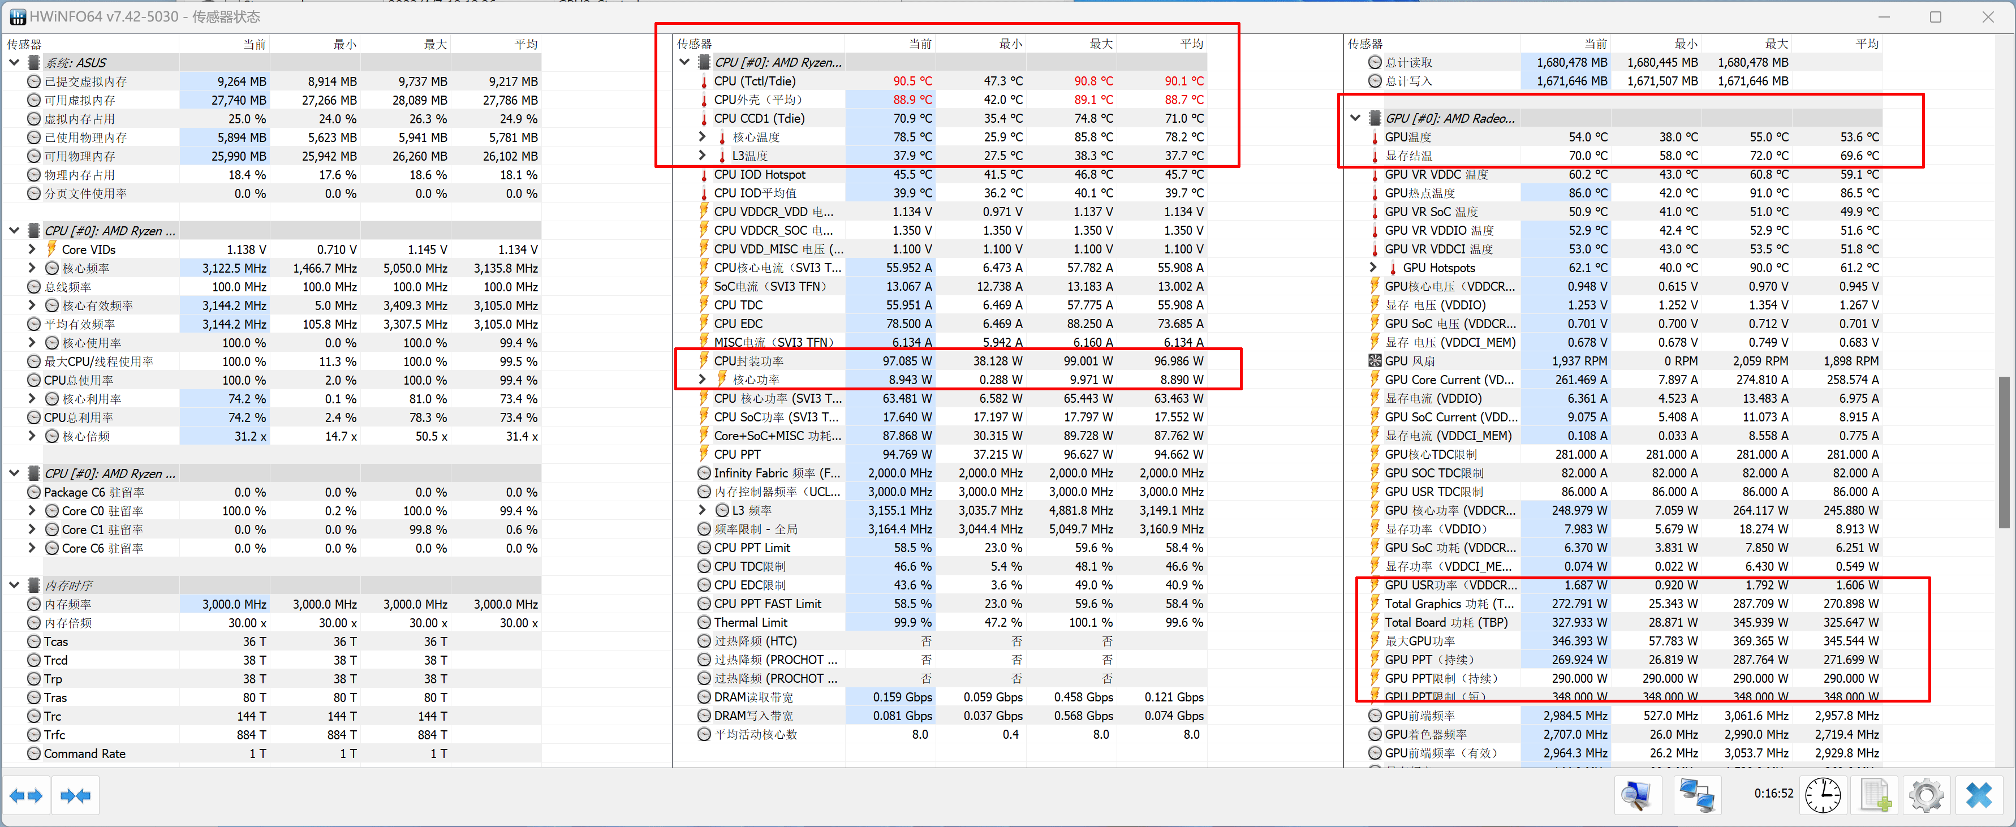The height and width of the screenshot is (827, 2016).
Task: Select the CPU TDC row
Action: [940, 305]
